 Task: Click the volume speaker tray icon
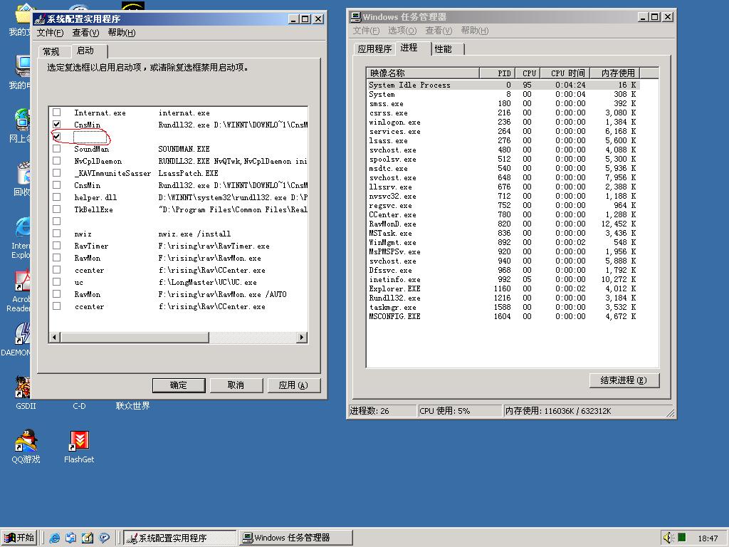[668, 538]
